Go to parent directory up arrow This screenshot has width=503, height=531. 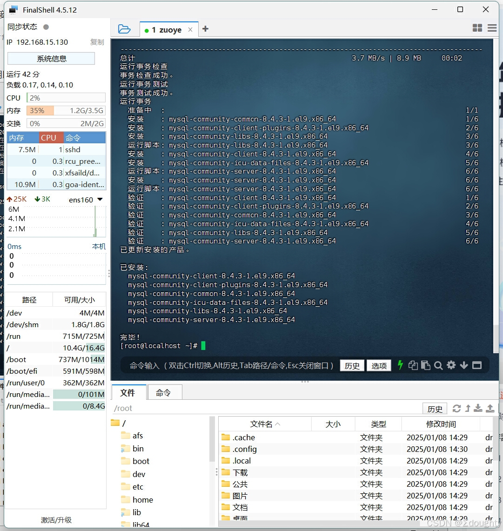pyautogui.click(x=468, y=409)
